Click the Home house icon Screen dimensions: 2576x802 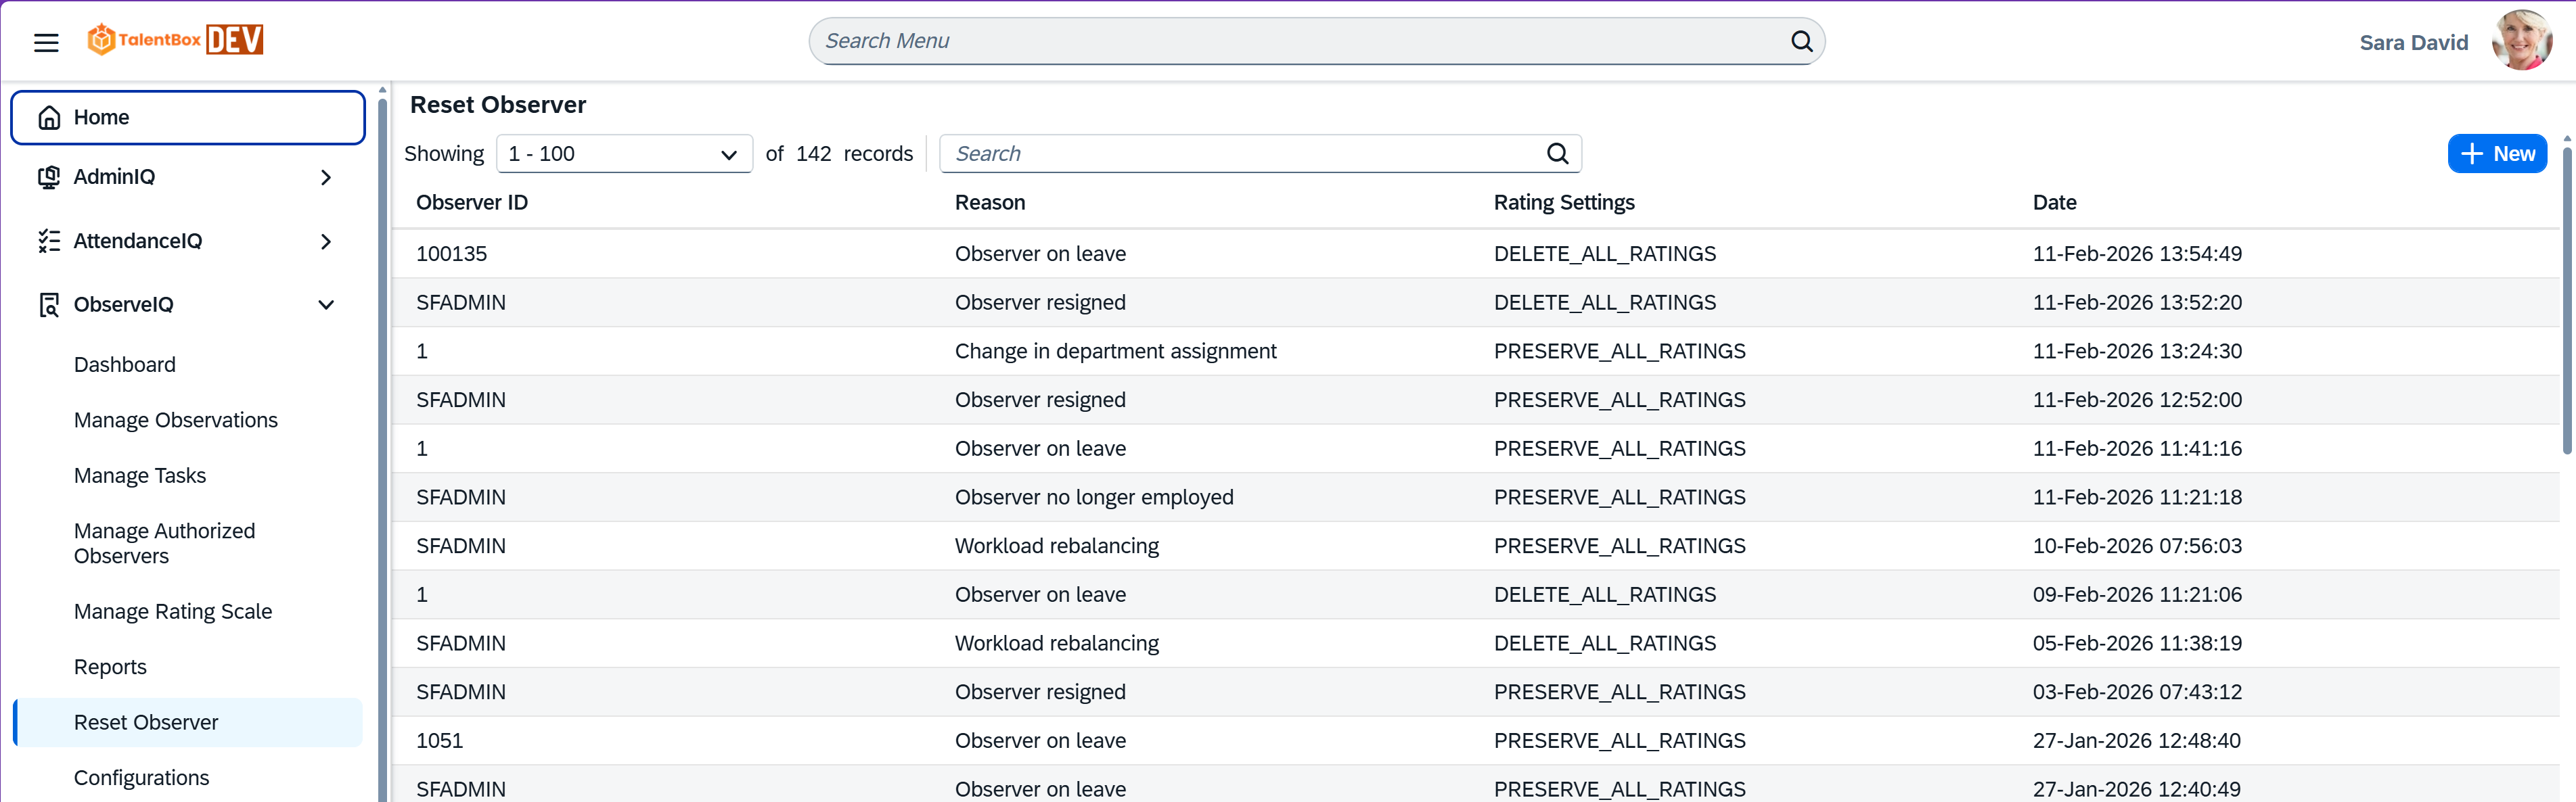(x=49, y=118)
